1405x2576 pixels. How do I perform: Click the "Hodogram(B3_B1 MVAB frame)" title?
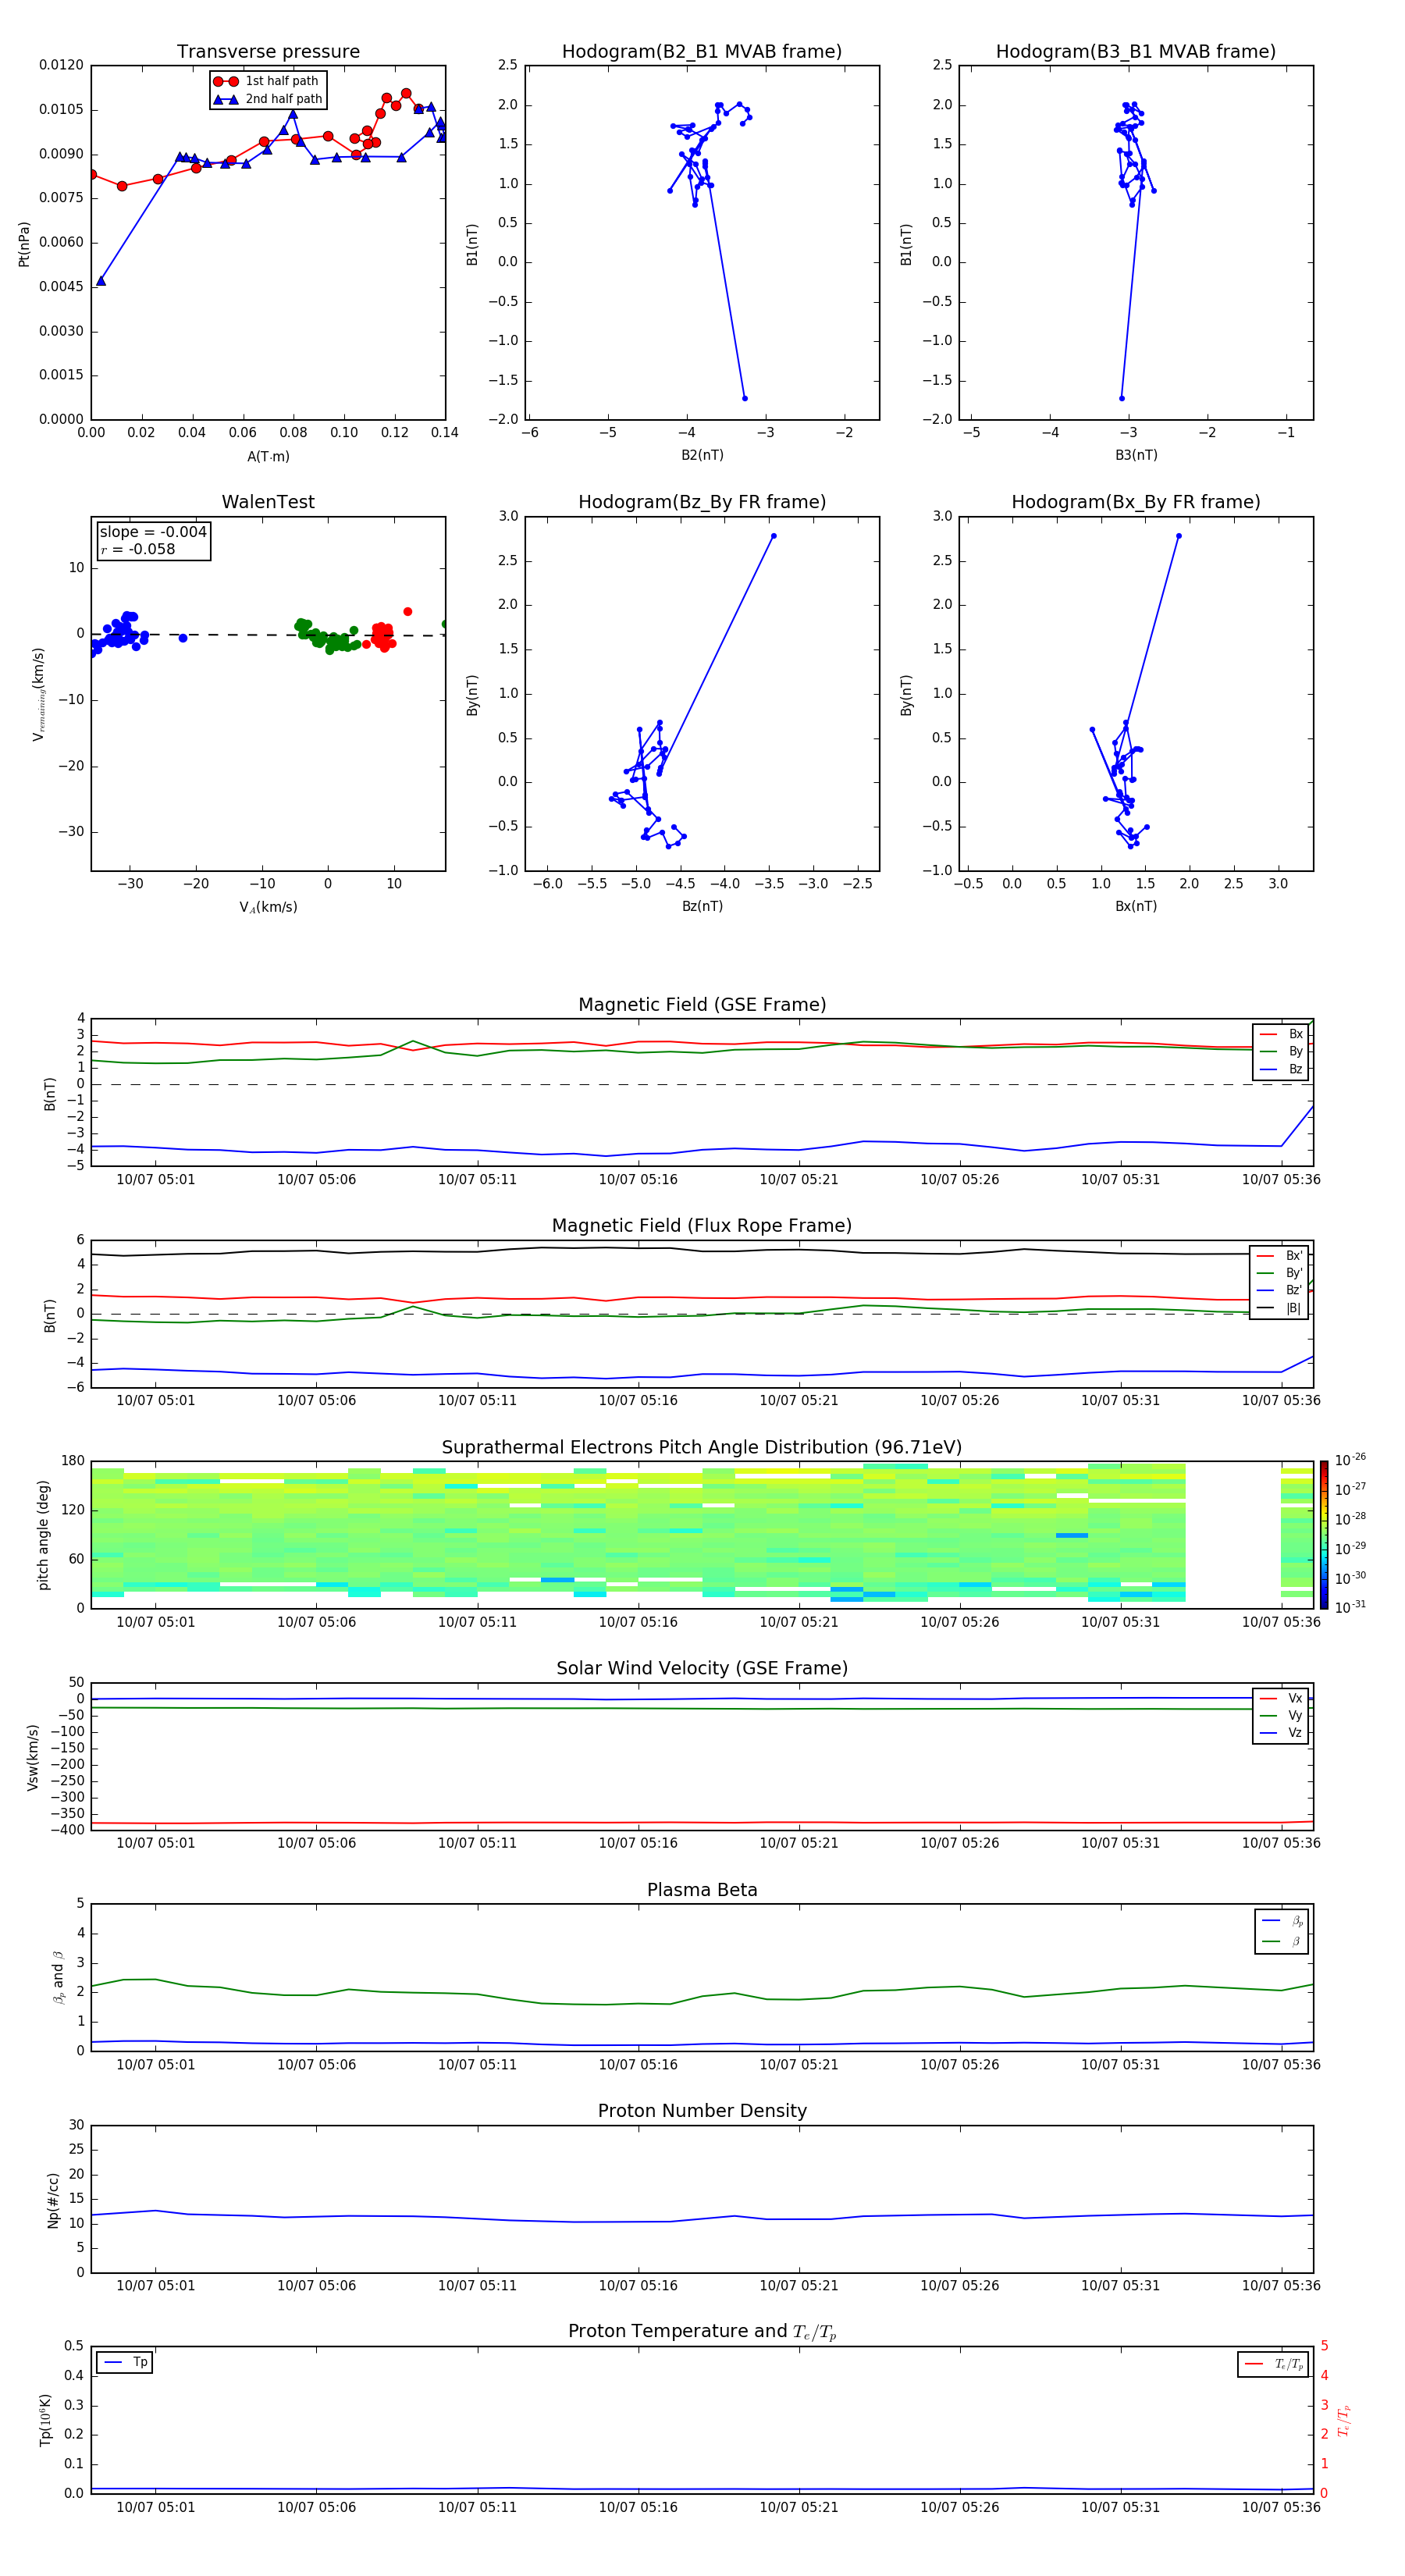[x=1136, y=52]
